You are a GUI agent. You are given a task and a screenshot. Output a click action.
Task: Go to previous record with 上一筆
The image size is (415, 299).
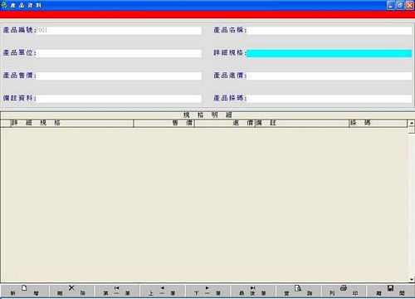[x=162, y=291]
